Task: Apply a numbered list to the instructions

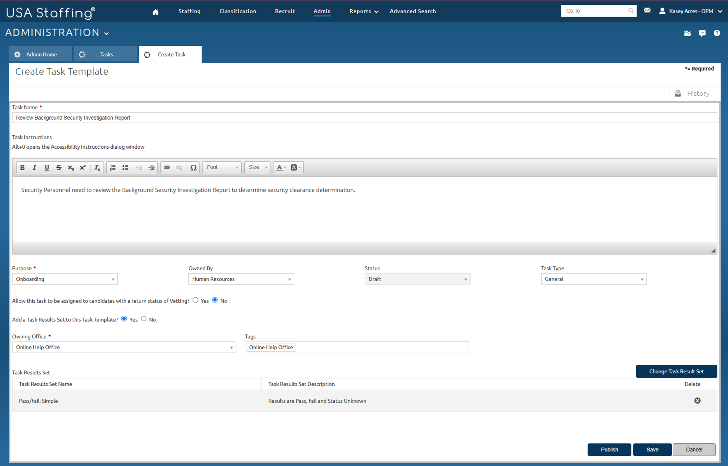Action: [112, 167]
